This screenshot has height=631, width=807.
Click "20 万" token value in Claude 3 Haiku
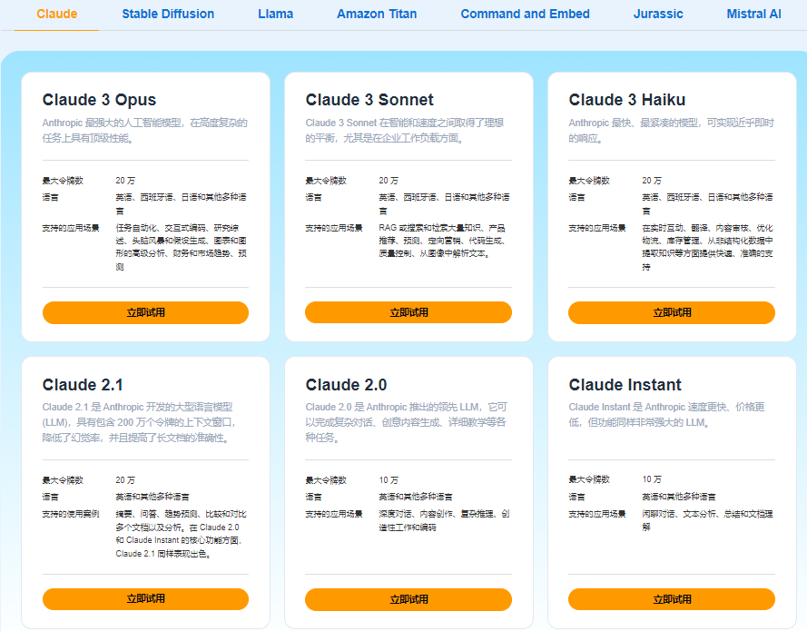coord(652,181)
